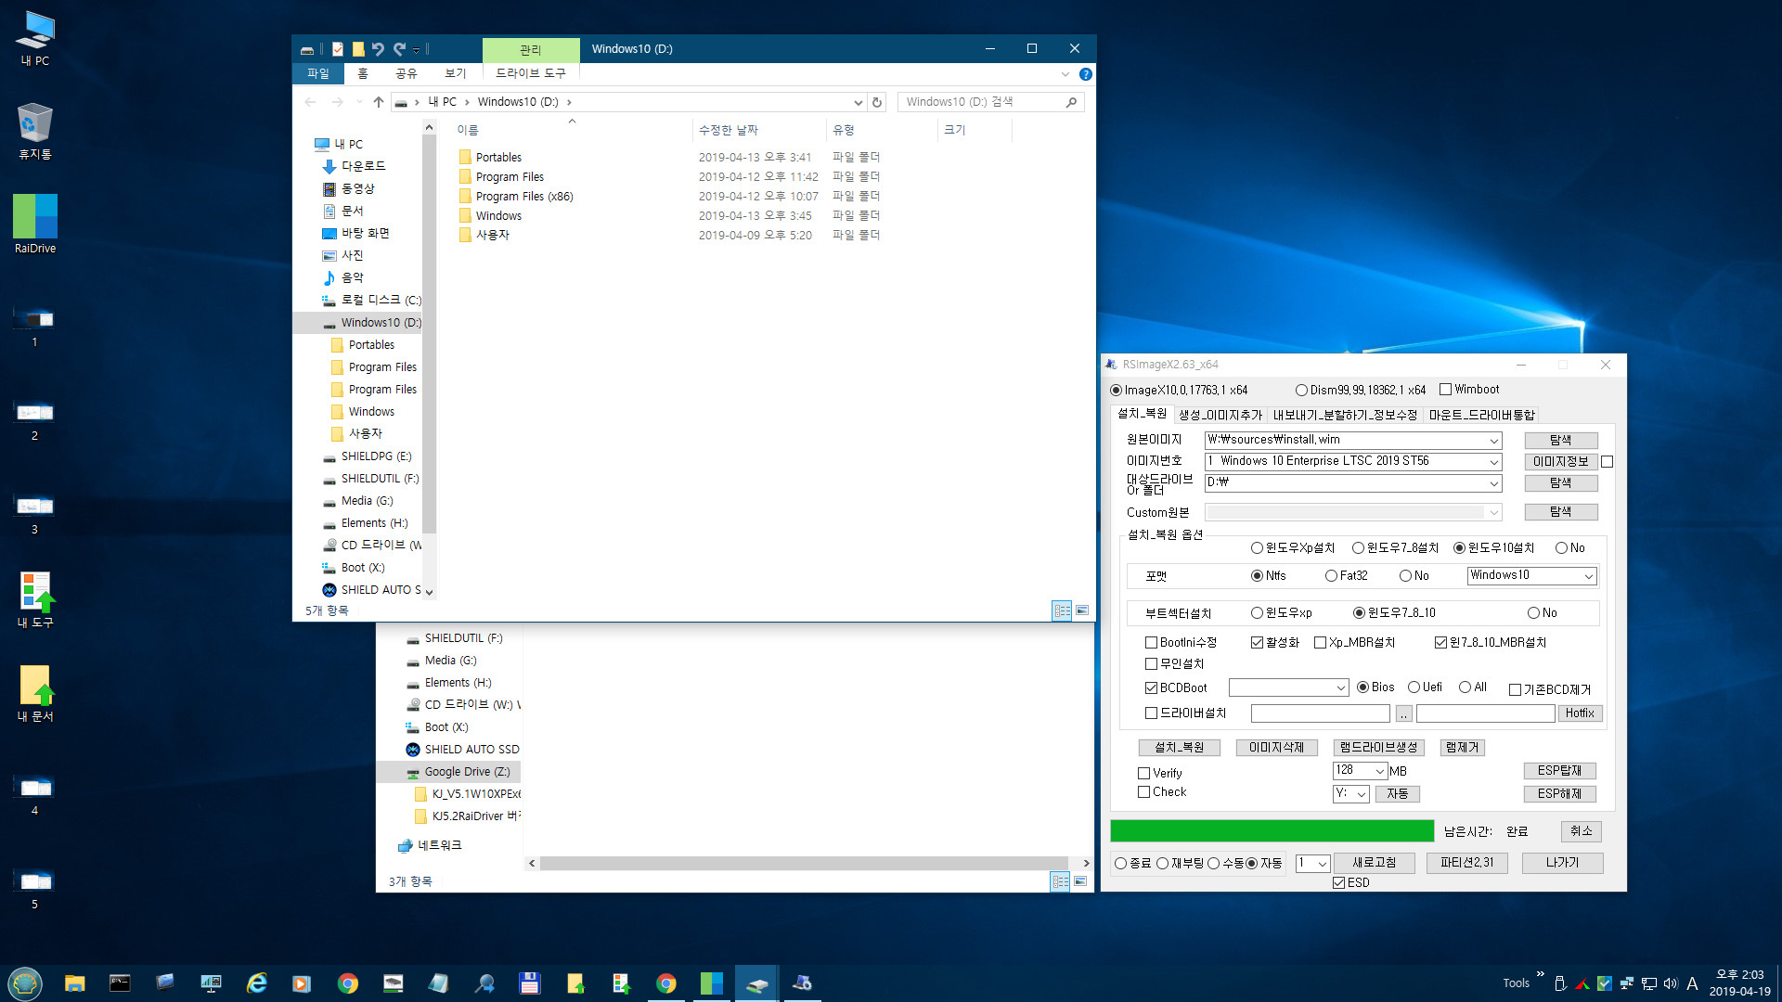Click the 새로고침 button

click(1374, 863)
